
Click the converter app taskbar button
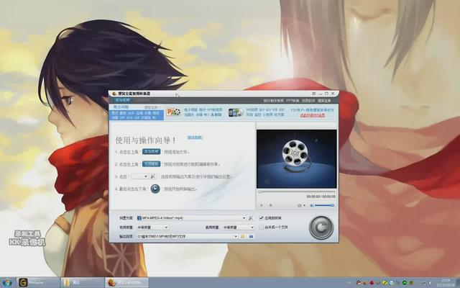[x=126, y=282]
